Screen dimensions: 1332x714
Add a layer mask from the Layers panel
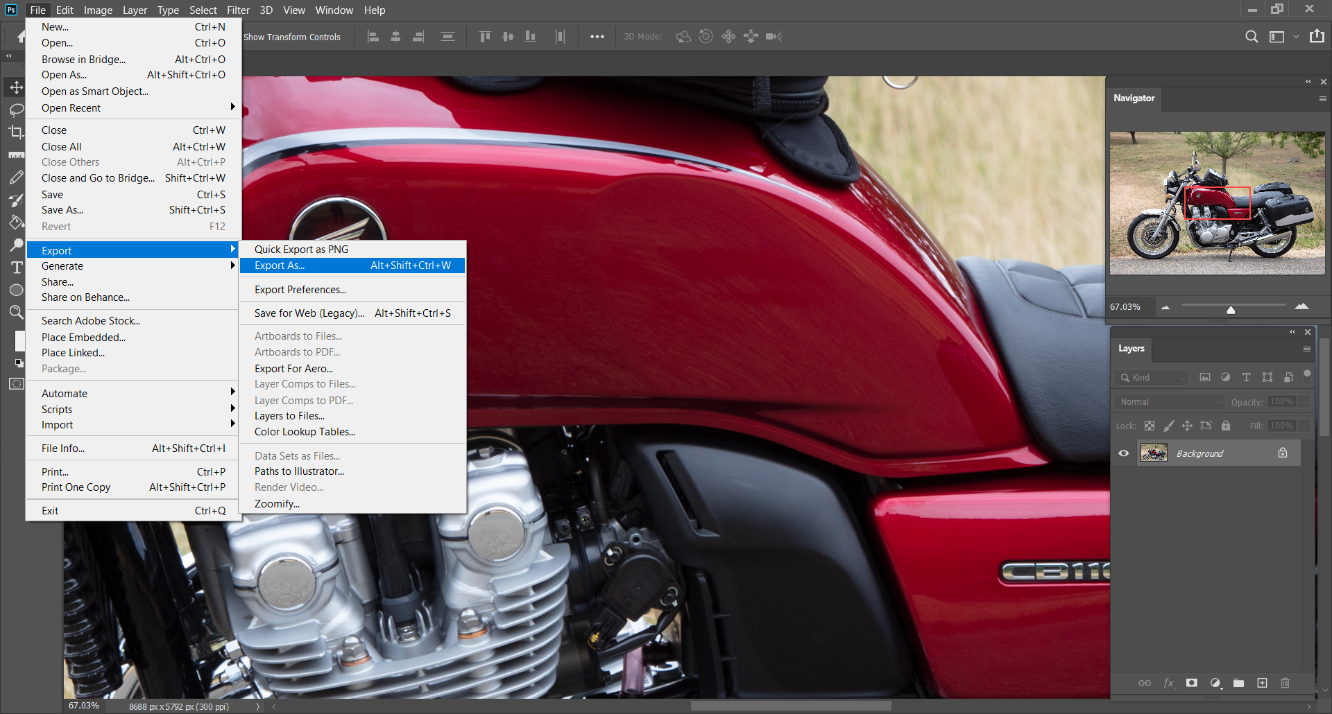coord(1191,683)
